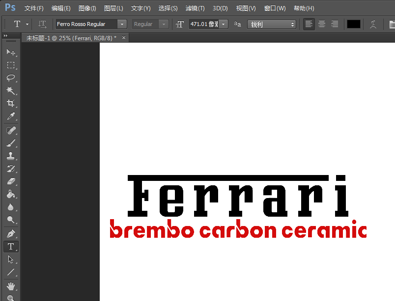Click the anti-aliasing aa icon
The image size is (395, 301).
click(237, 24)
